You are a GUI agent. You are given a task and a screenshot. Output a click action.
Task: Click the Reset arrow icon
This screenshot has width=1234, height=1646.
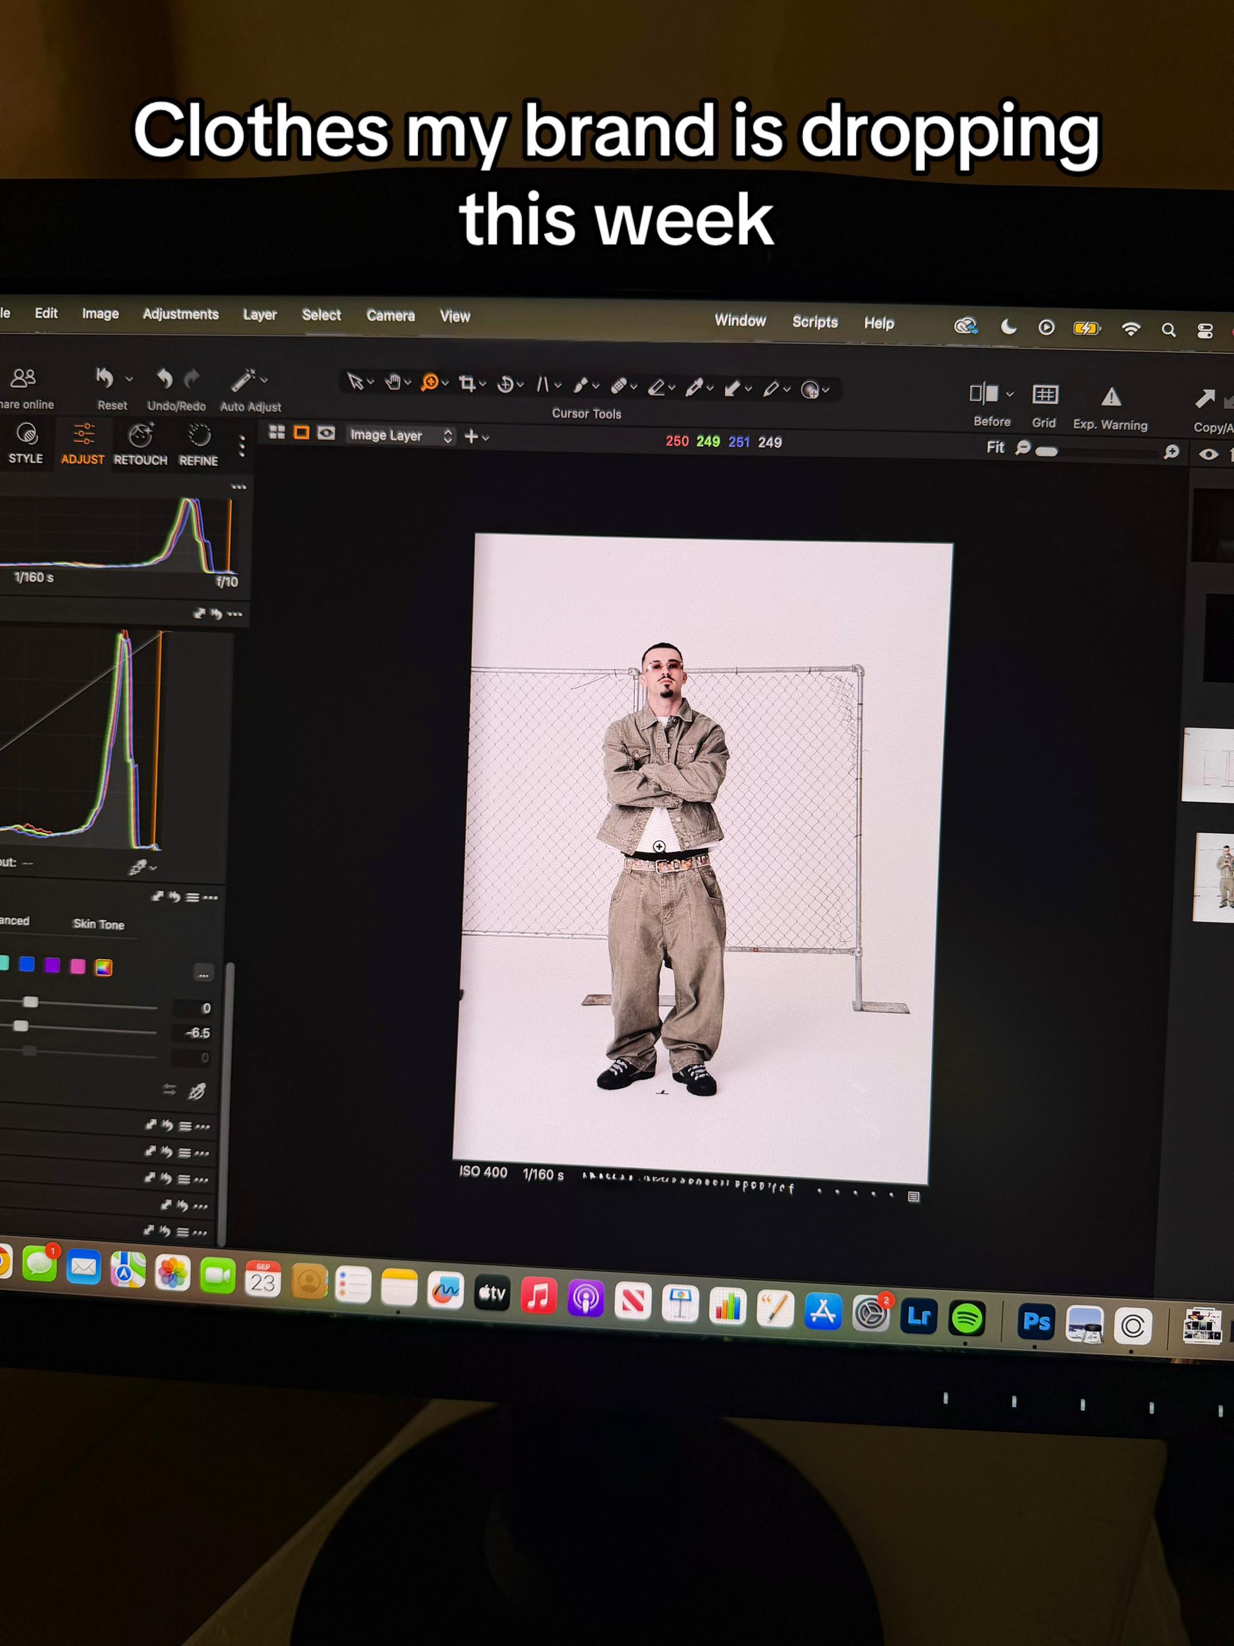[x=105, y=378]
